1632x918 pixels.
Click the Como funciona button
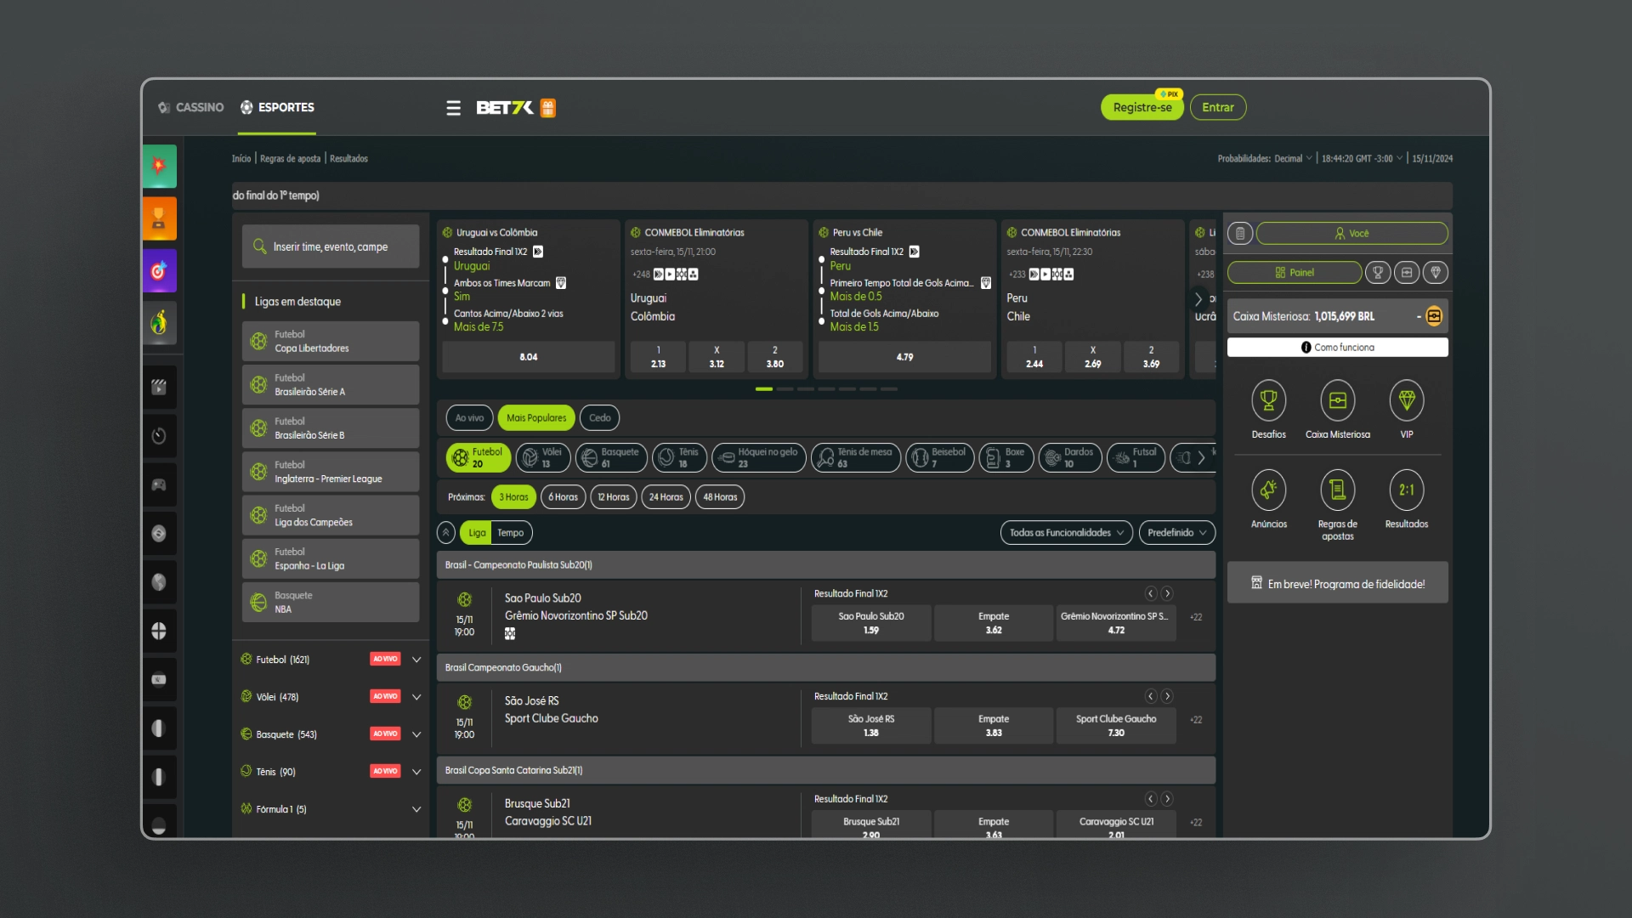[x=1338, y=348]
